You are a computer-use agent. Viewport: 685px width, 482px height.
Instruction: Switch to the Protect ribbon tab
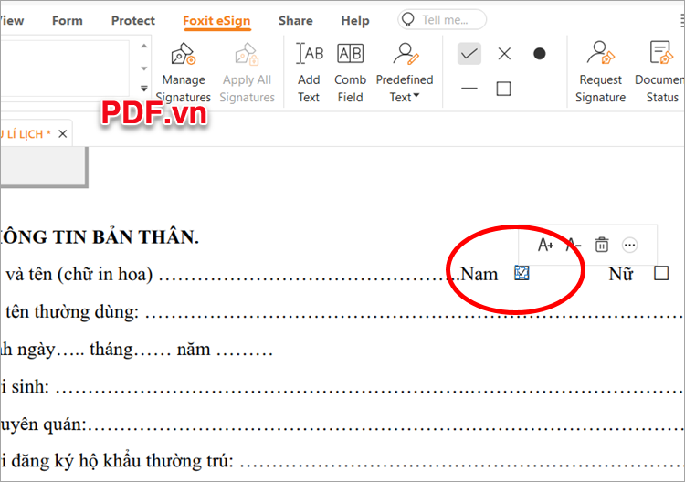coord(132,20)
